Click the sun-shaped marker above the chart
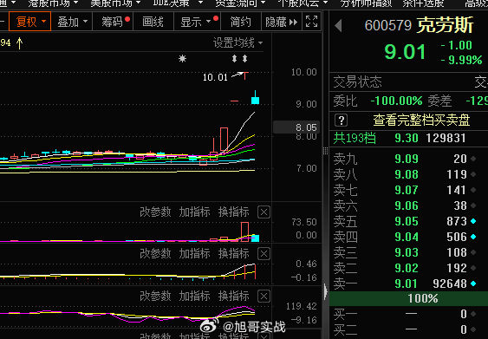Viewport: 488px width, 339px height. coord(182,59)
